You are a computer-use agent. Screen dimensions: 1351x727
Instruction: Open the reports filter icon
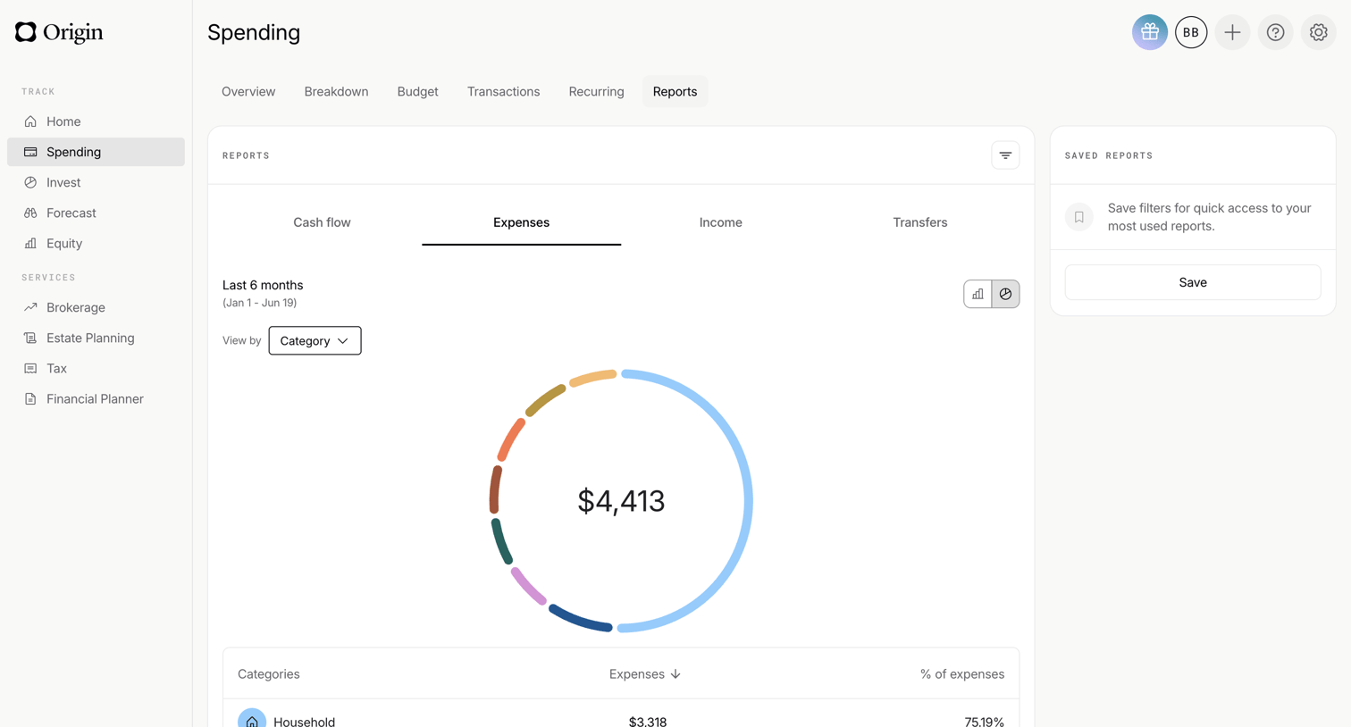tap(1005, 155)
